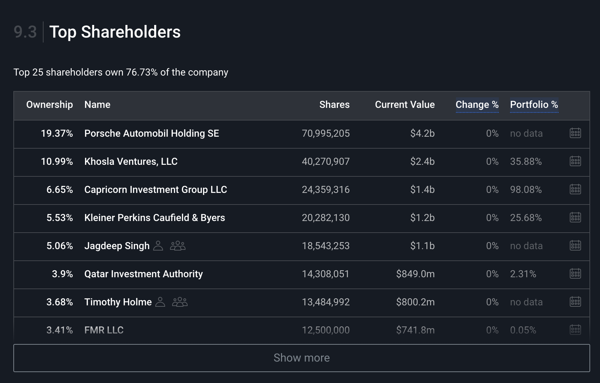Open calendar icon for Capricorn Investment Group
Screen dimensions: 600x383
click(575, 189)
